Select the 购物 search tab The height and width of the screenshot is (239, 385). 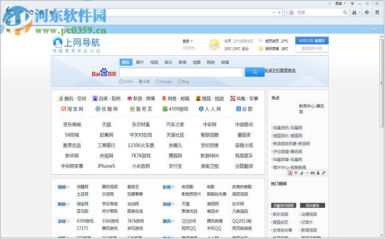pyautogui.click(x=211, y=63)
